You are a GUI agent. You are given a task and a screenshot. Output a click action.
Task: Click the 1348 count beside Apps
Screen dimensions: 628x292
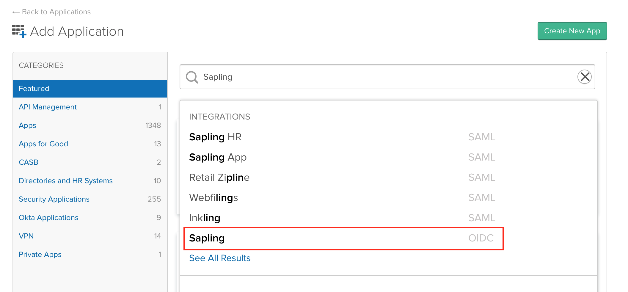coord(153,125)
